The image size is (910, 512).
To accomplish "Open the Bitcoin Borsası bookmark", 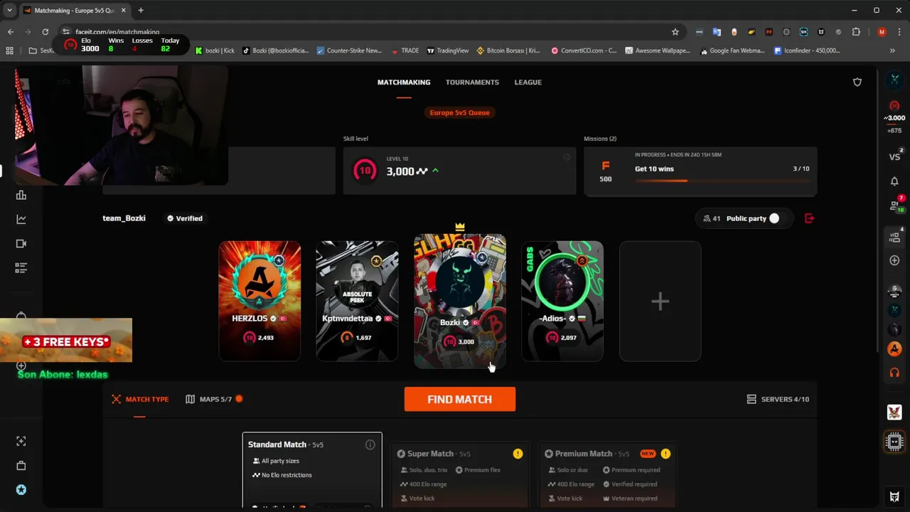I will pos(508,50).
